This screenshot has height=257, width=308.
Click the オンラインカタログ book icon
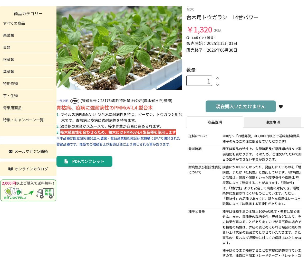pyautogui.click(x=11, y=169)
